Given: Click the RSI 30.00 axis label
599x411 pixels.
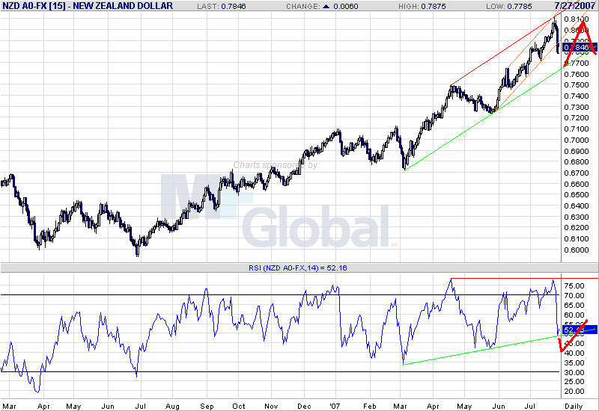Looking at the screenshot, I should point(574,372).
